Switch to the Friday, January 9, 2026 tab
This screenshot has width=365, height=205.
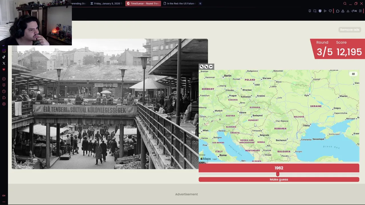coord(106,3)
